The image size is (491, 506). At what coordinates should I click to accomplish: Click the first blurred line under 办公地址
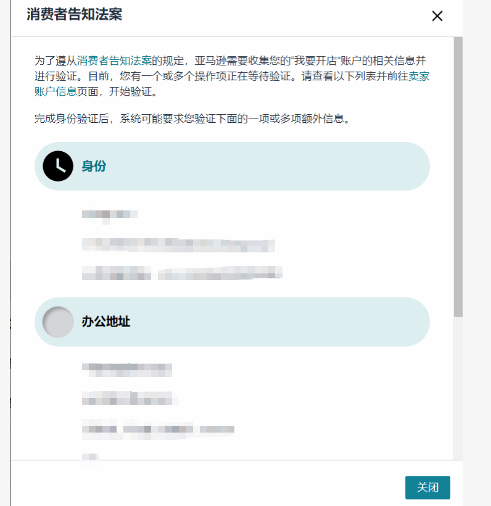127,370
